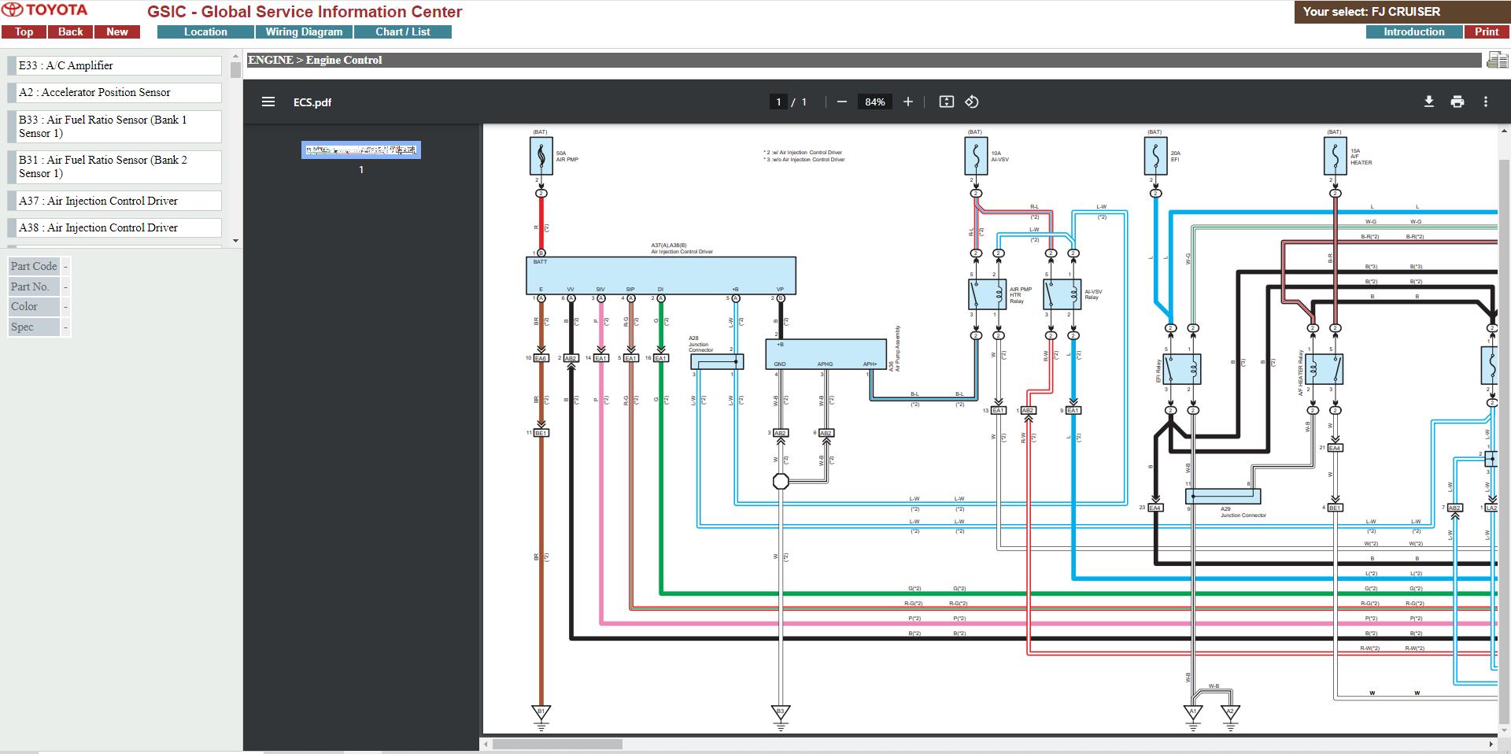
Task: Click the Back button
Action: pos(70,32)
